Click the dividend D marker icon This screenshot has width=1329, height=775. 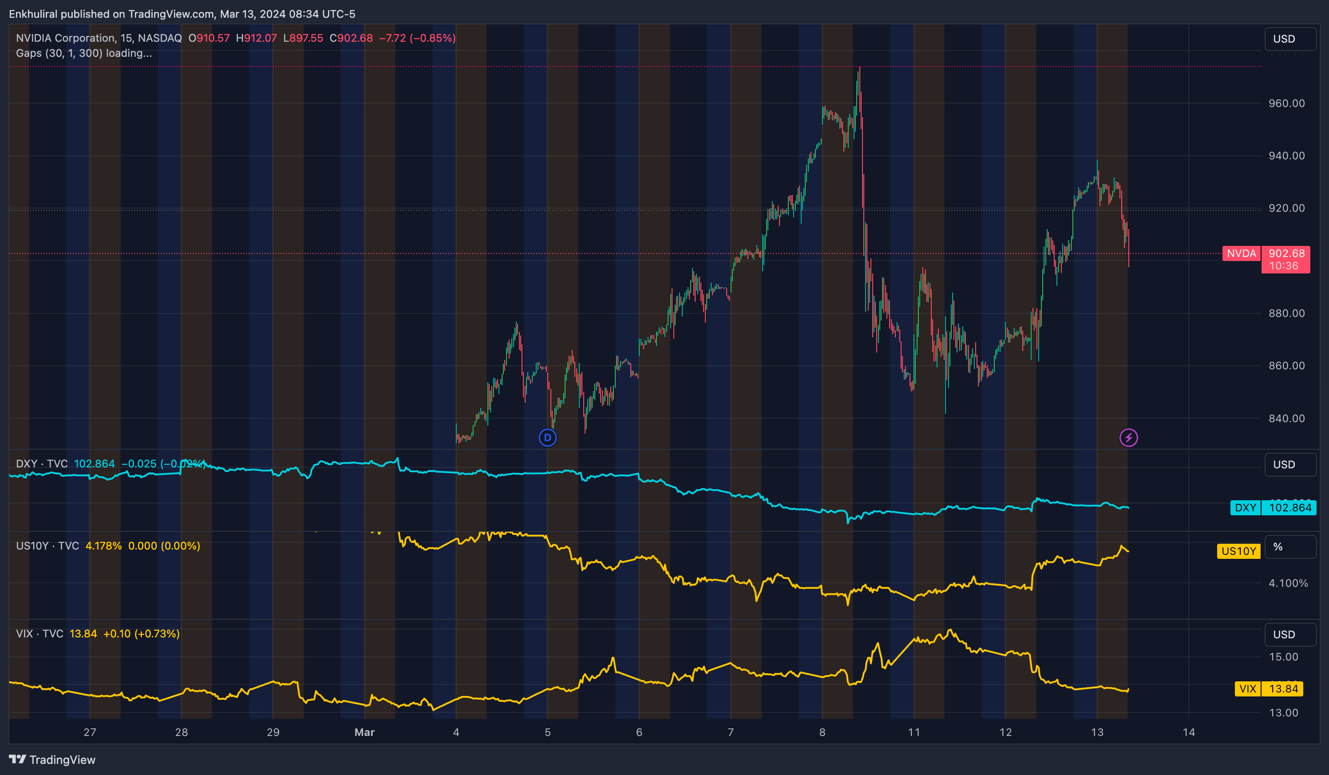(x=547, y=438)
